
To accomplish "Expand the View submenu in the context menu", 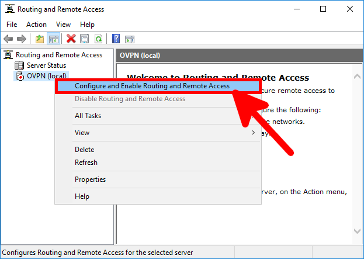I will click(x=82, y=133).
